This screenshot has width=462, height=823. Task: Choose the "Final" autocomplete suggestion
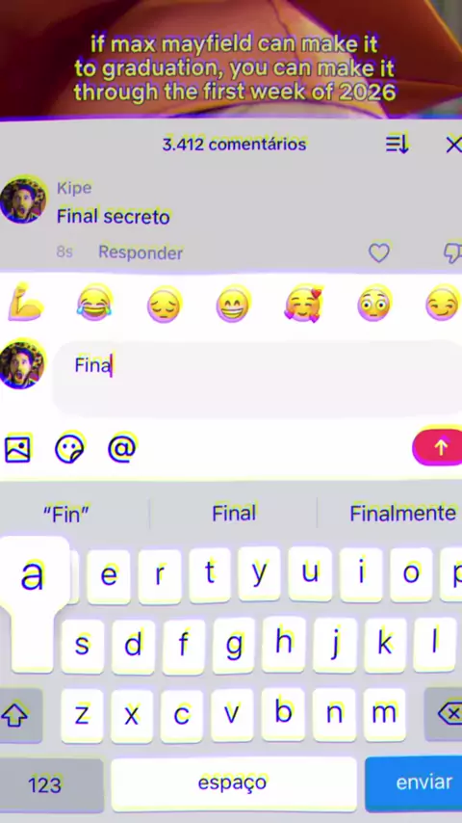click(233, 514)
